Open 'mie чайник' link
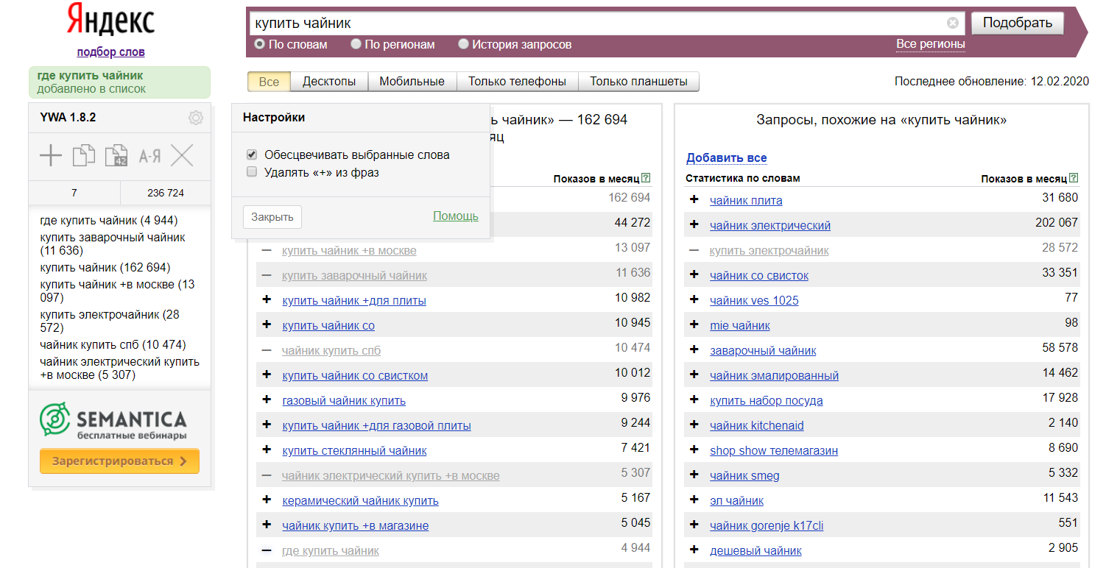The image size is (1106, 568). point(740,325)
